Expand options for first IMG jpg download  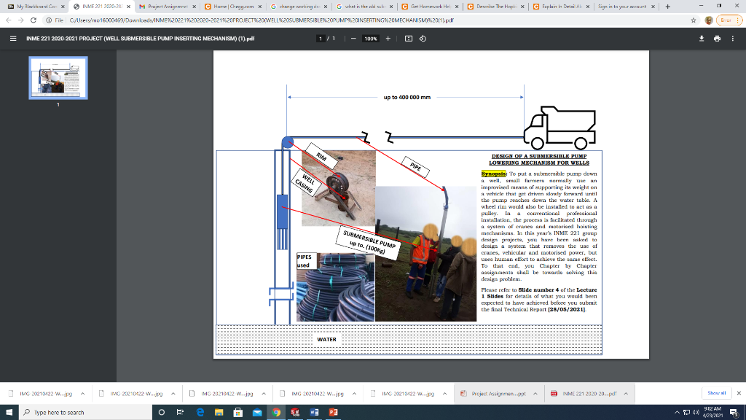[x=82, y=394]
